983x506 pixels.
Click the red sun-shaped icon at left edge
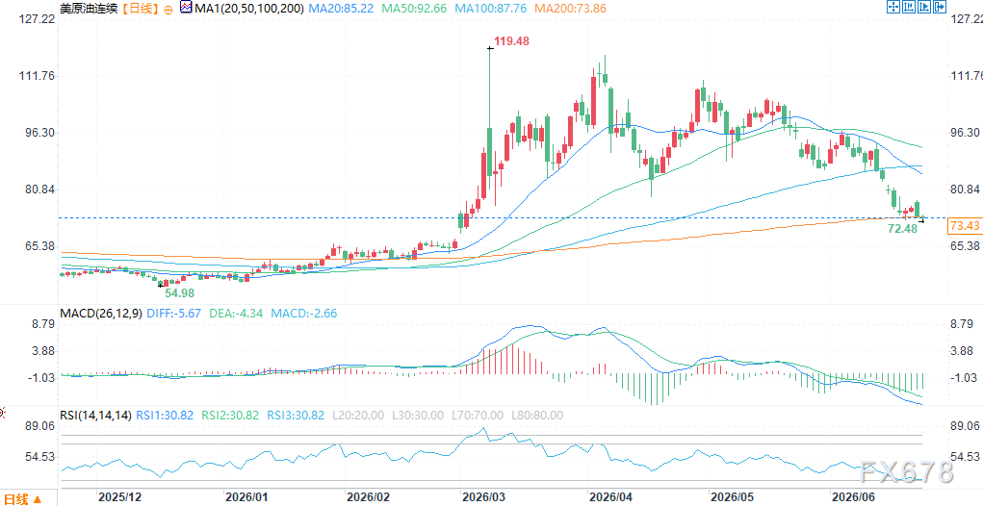point(2,413)
